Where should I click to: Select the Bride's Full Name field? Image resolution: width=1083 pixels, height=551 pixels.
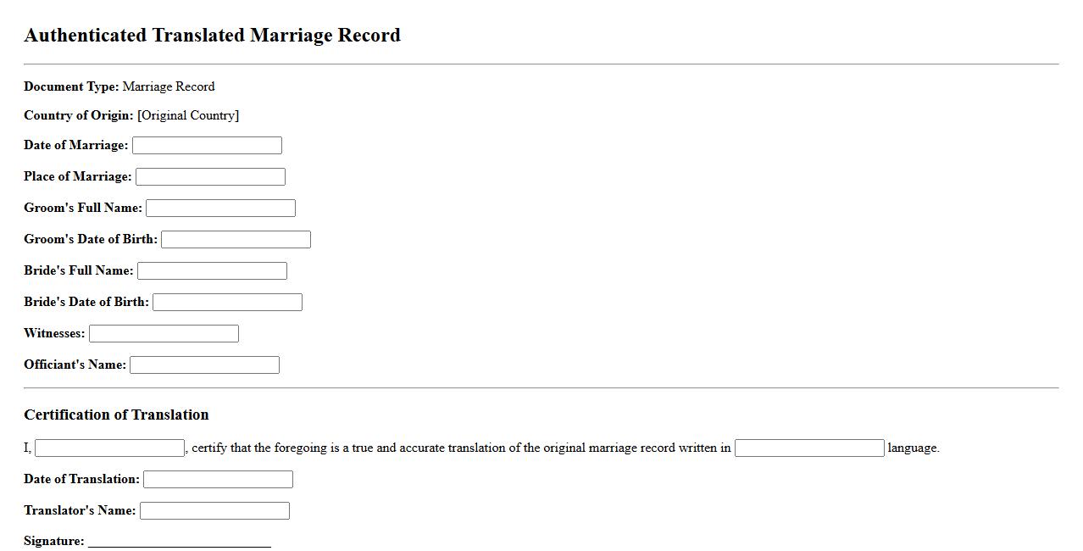[x=212, y=271]
